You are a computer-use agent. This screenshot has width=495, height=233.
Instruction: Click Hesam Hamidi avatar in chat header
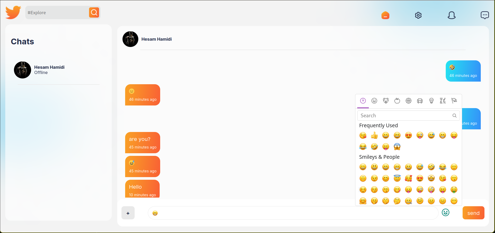(130, 39)
